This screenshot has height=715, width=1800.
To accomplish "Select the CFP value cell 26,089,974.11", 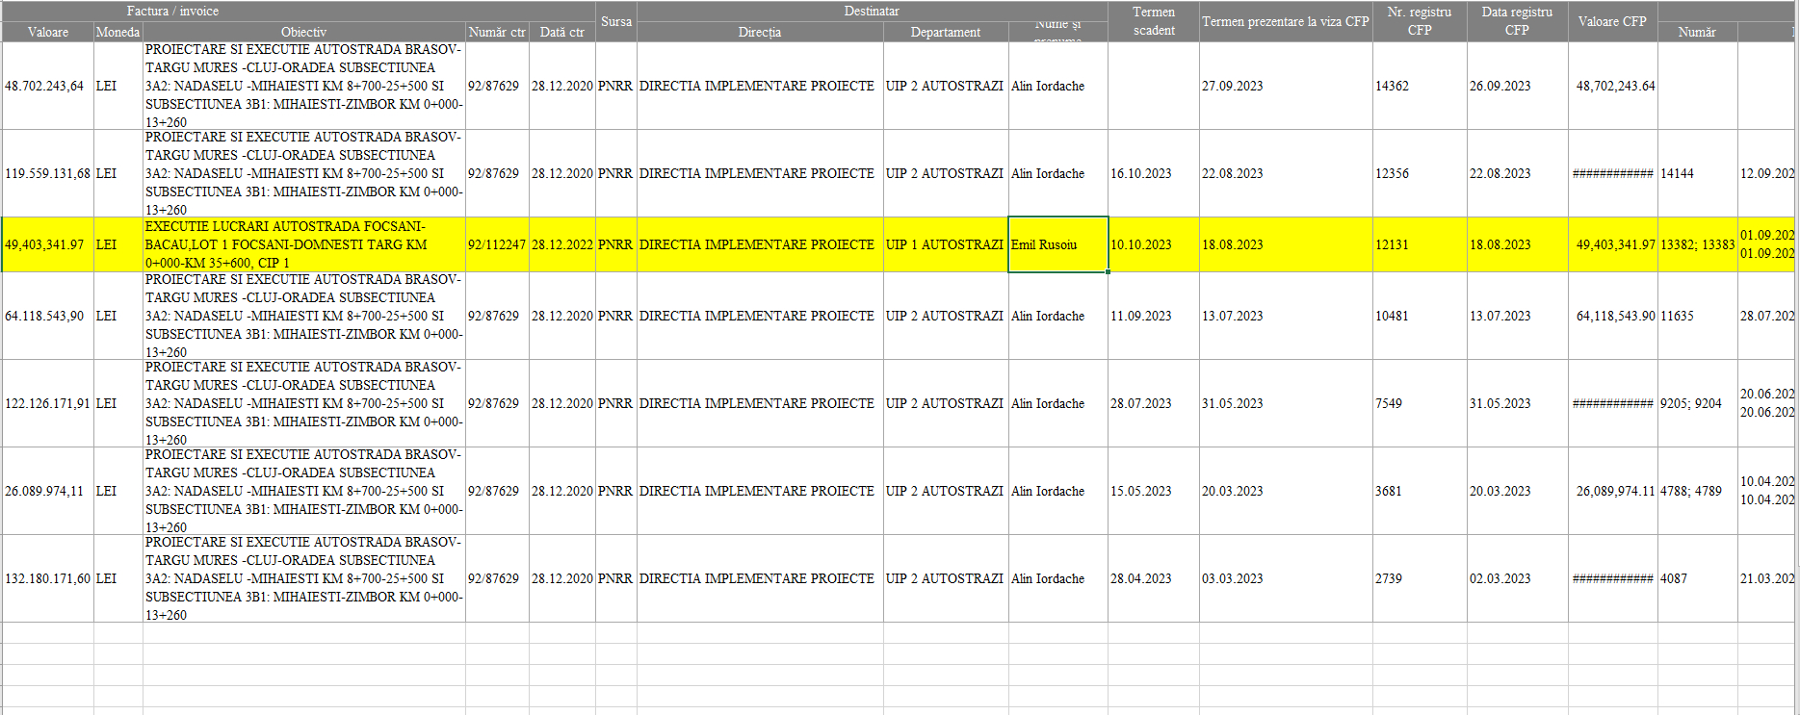I will (1613, 491).
